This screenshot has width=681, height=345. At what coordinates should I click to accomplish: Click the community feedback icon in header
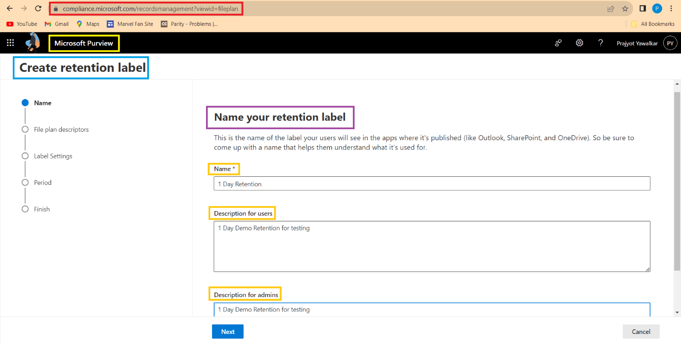[558, 43]
